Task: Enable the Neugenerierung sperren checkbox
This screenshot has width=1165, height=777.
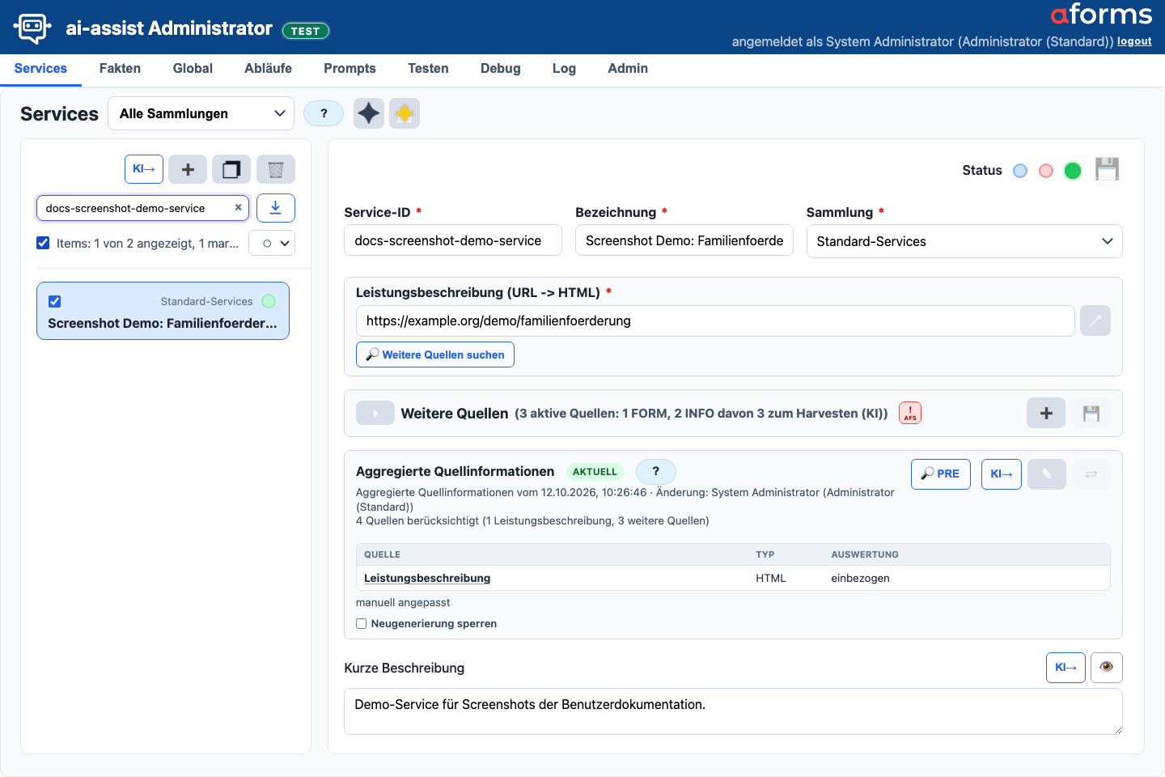Action: (x=362, y=623)
